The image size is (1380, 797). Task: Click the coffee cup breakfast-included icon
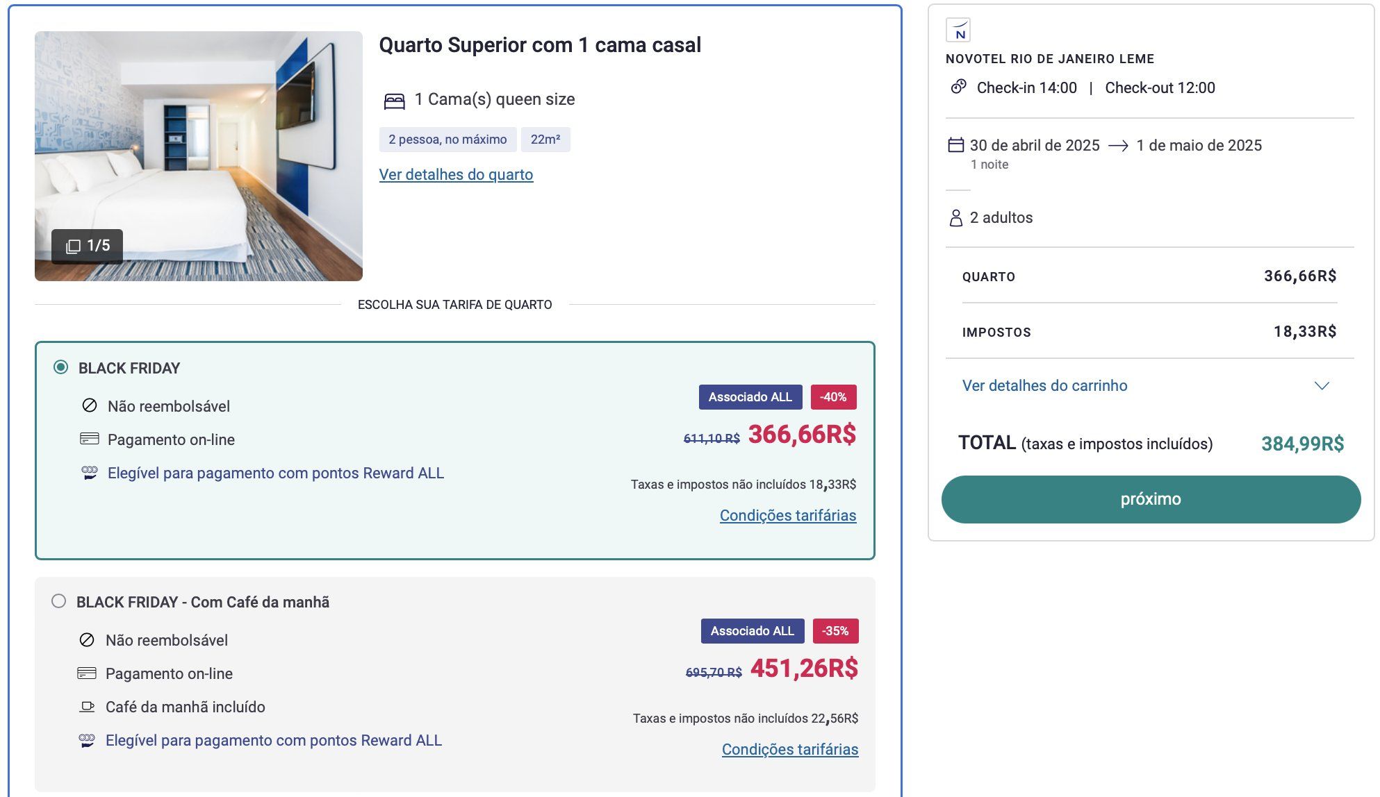click(x=87, y=707)
